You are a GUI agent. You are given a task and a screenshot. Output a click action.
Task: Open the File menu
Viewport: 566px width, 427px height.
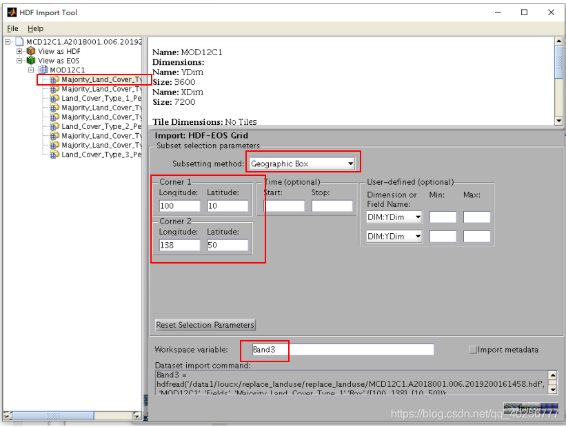pos(12,28)
